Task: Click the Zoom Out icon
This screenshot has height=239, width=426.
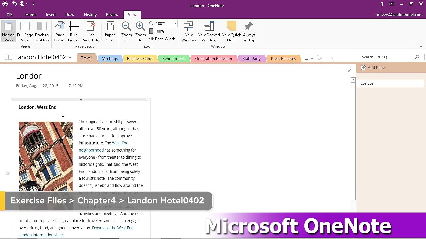Action: (x=127, y=32)
